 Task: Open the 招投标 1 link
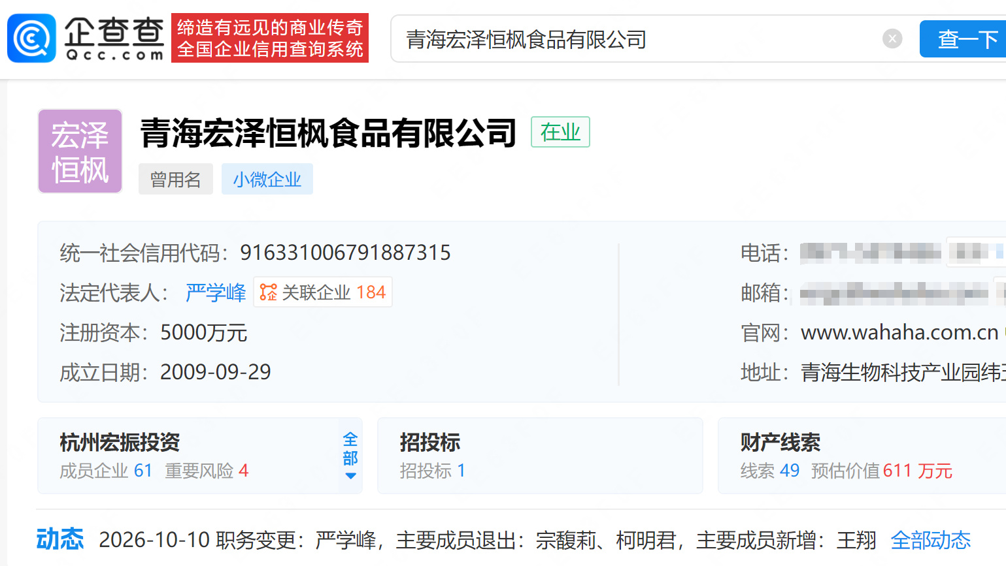click(x=433, y=471)
